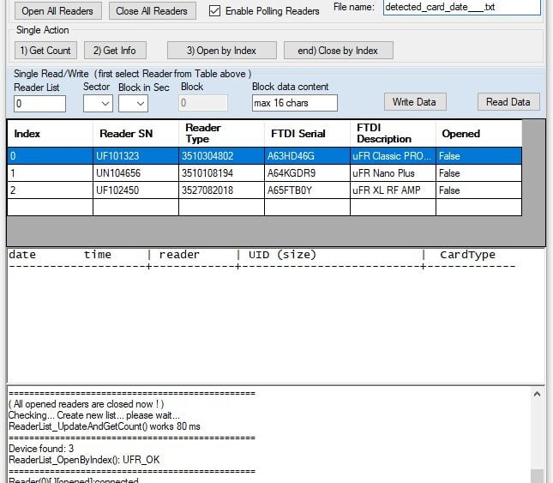Image resolution: width=553 pixels, height=483 pixels.
Task: Select index cell of row 1
Action: 50,173
